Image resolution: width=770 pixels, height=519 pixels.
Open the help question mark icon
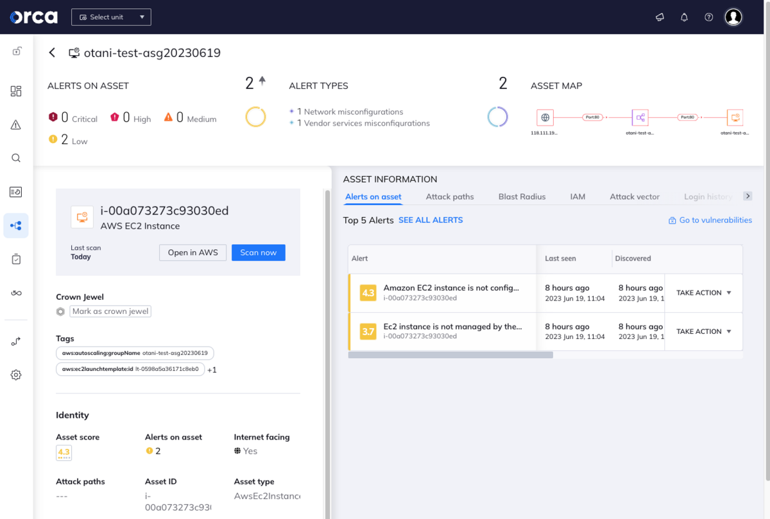pyautogui.click(x=708, y=17)
